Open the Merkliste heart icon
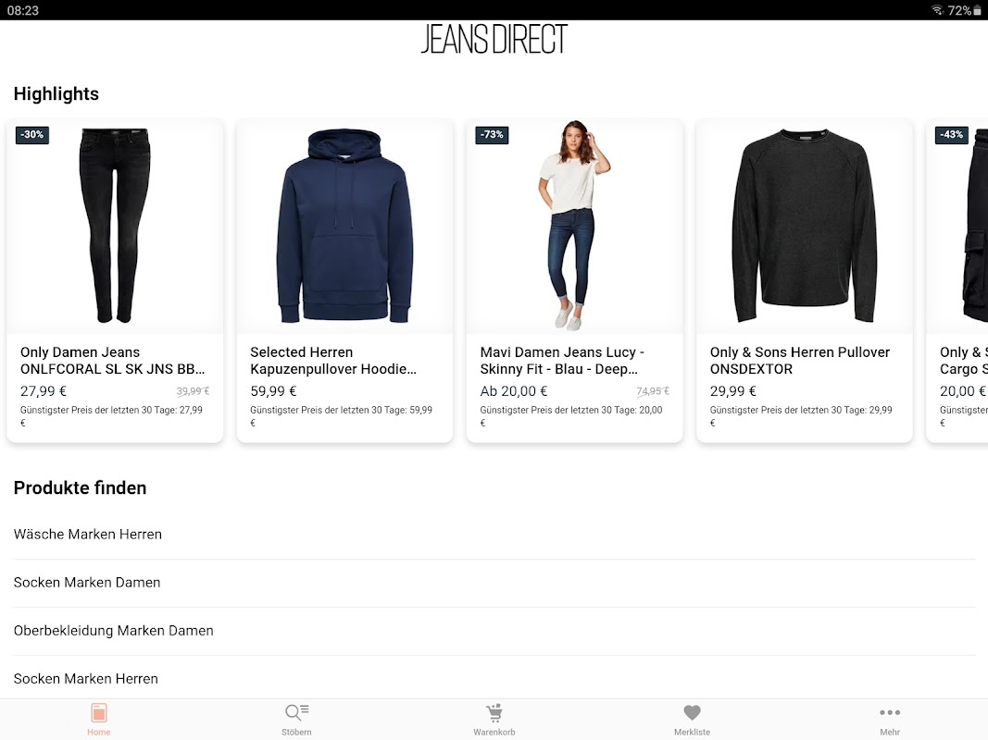Screen dimensions: 988x740 click(x=692, y=712)
